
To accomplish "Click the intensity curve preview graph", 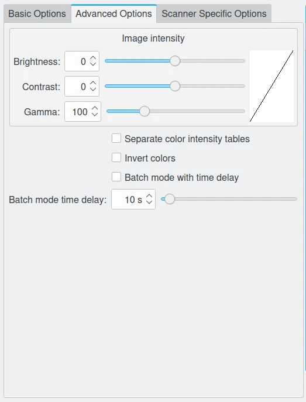I will pyautogui.click(x=271, y=86).
